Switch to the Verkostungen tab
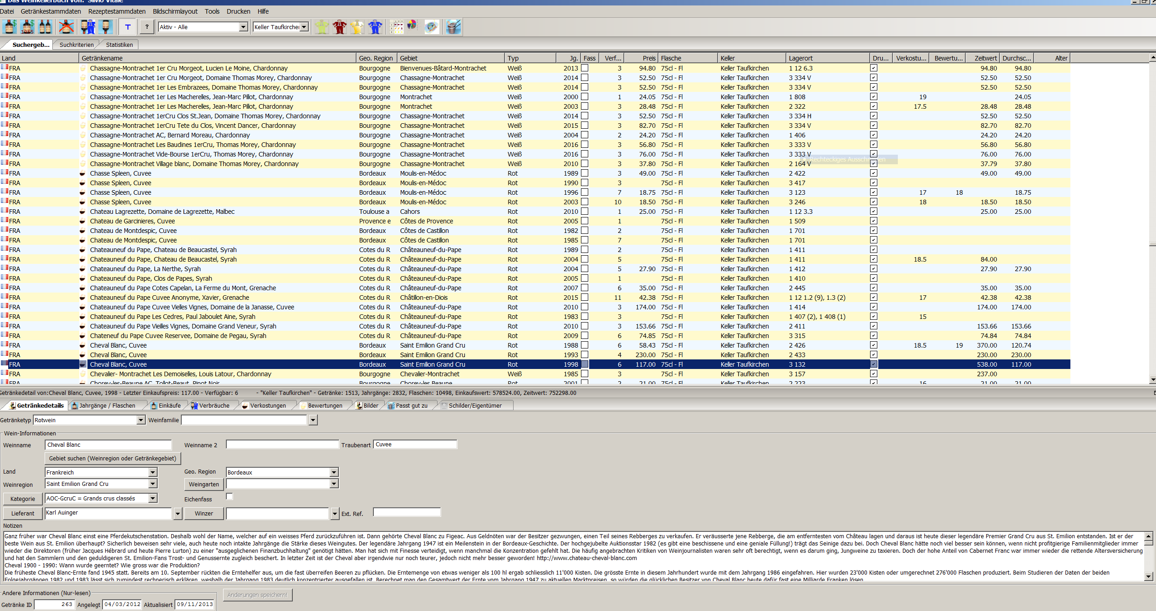 point(268,406)
